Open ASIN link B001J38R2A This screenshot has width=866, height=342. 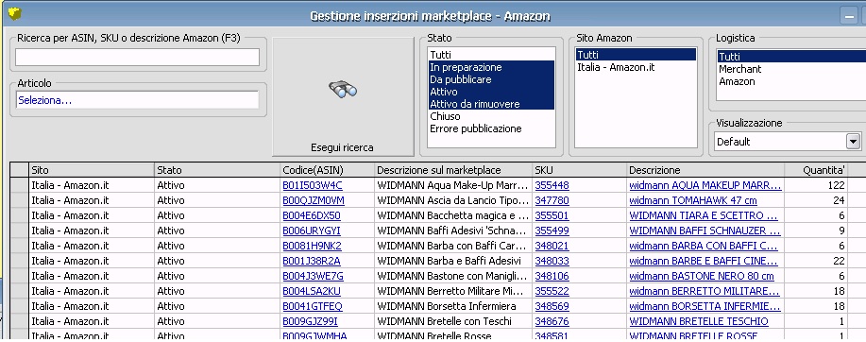312,261
